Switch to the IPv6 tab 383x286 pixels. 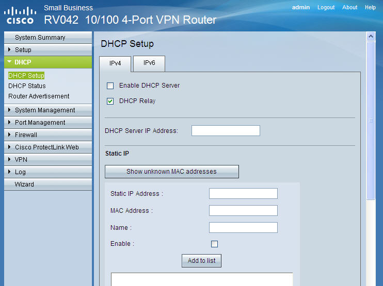coord(149,63)
